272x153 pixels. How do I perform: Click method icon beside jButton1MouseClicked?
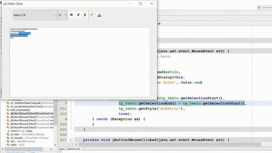click(8, 113)
